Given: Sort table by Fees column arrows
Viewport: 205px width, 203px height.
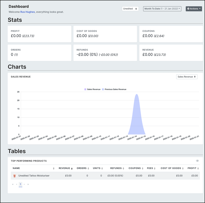Looking at the screenshot, I should [155, 168].
